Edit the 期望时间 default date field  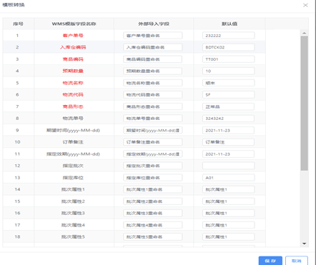(x=229, y=130)
